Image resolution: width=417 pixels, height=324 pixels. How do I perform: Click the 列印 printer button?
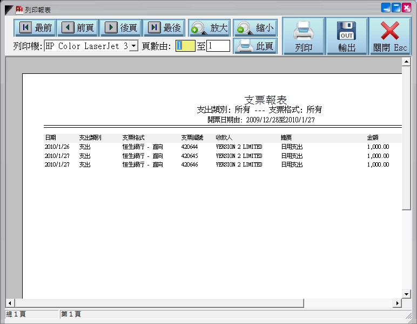coord(303,36)
